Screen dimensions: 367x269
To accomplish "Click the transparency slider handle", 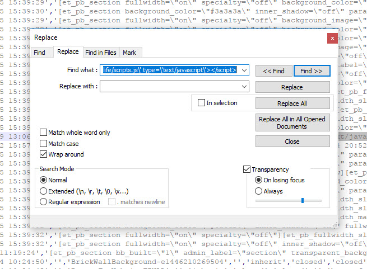I will click(303, 201).
